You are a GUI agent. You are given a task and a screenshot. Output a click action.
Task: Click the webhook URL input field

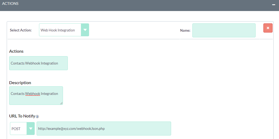[104, 129]
